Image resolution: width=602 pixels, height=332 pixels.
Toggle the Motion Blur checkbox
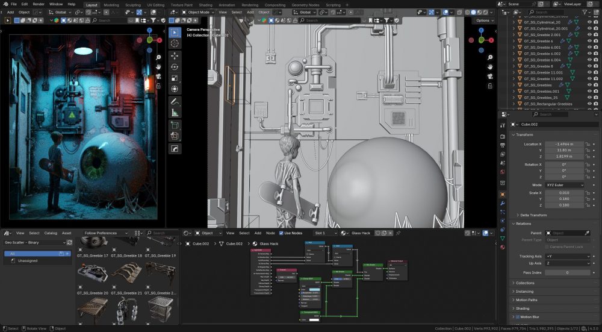(x=518, y=317)
